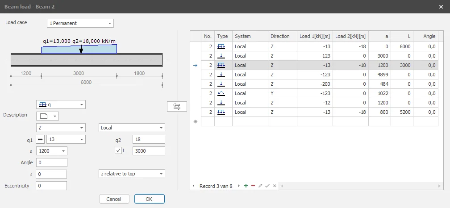Click the a column header

click(x=379, y=36)
